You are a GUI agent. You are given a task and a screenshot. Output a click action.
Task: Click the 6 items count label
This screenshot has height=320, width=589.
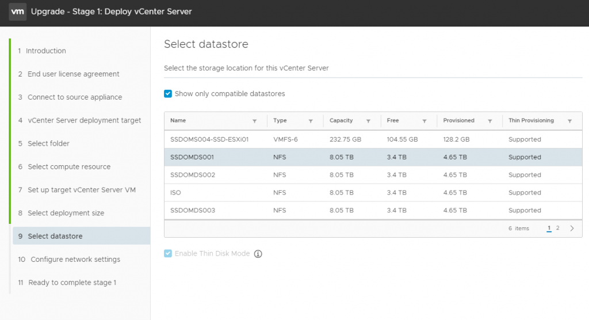click(518, 228)
